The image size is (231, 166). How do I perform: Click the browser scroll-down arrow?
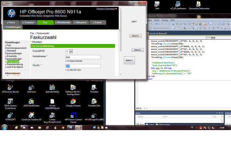pyautogui.click(x=120, y=74)
